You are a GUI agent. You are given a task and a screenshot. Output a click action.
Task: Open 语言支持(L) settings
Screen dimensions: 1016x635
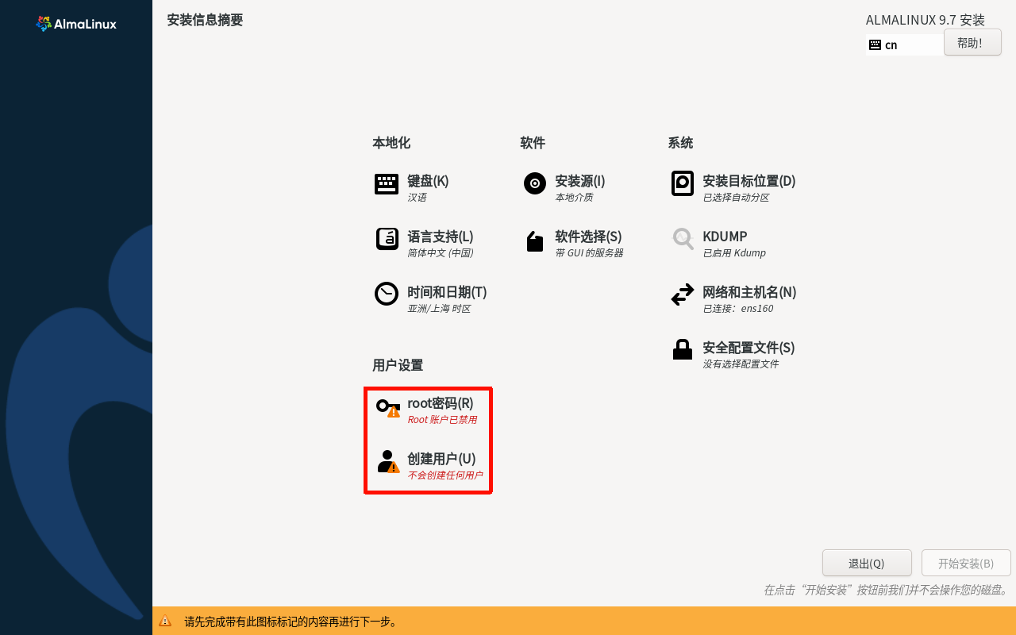click(441, 237)
